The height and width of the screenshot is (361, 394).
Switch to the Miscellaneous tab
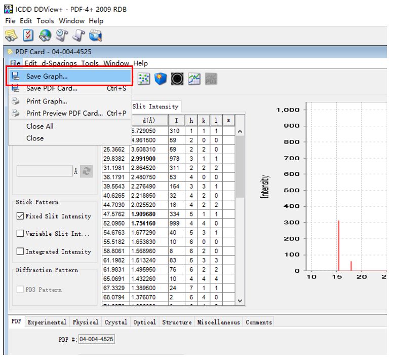point(219,322)
